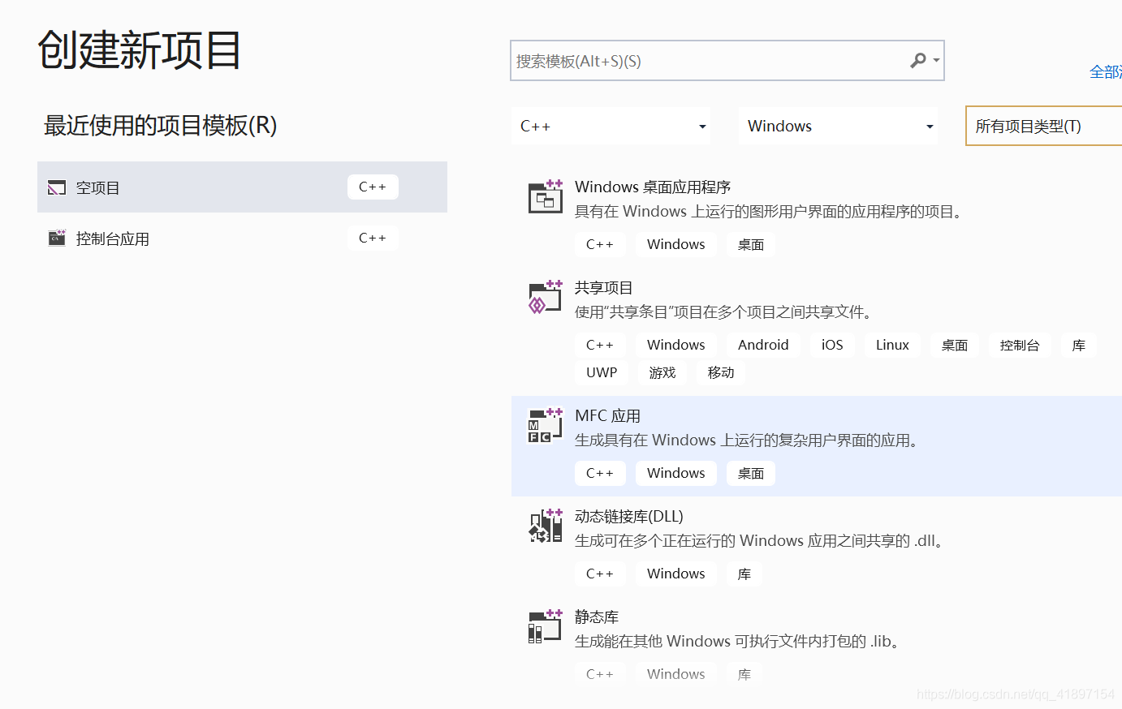Image resolution: width=1122 pixels, height=709 pixels.
Task: Click the magnifier icon in the search box
Action: (x=919, y=60)
